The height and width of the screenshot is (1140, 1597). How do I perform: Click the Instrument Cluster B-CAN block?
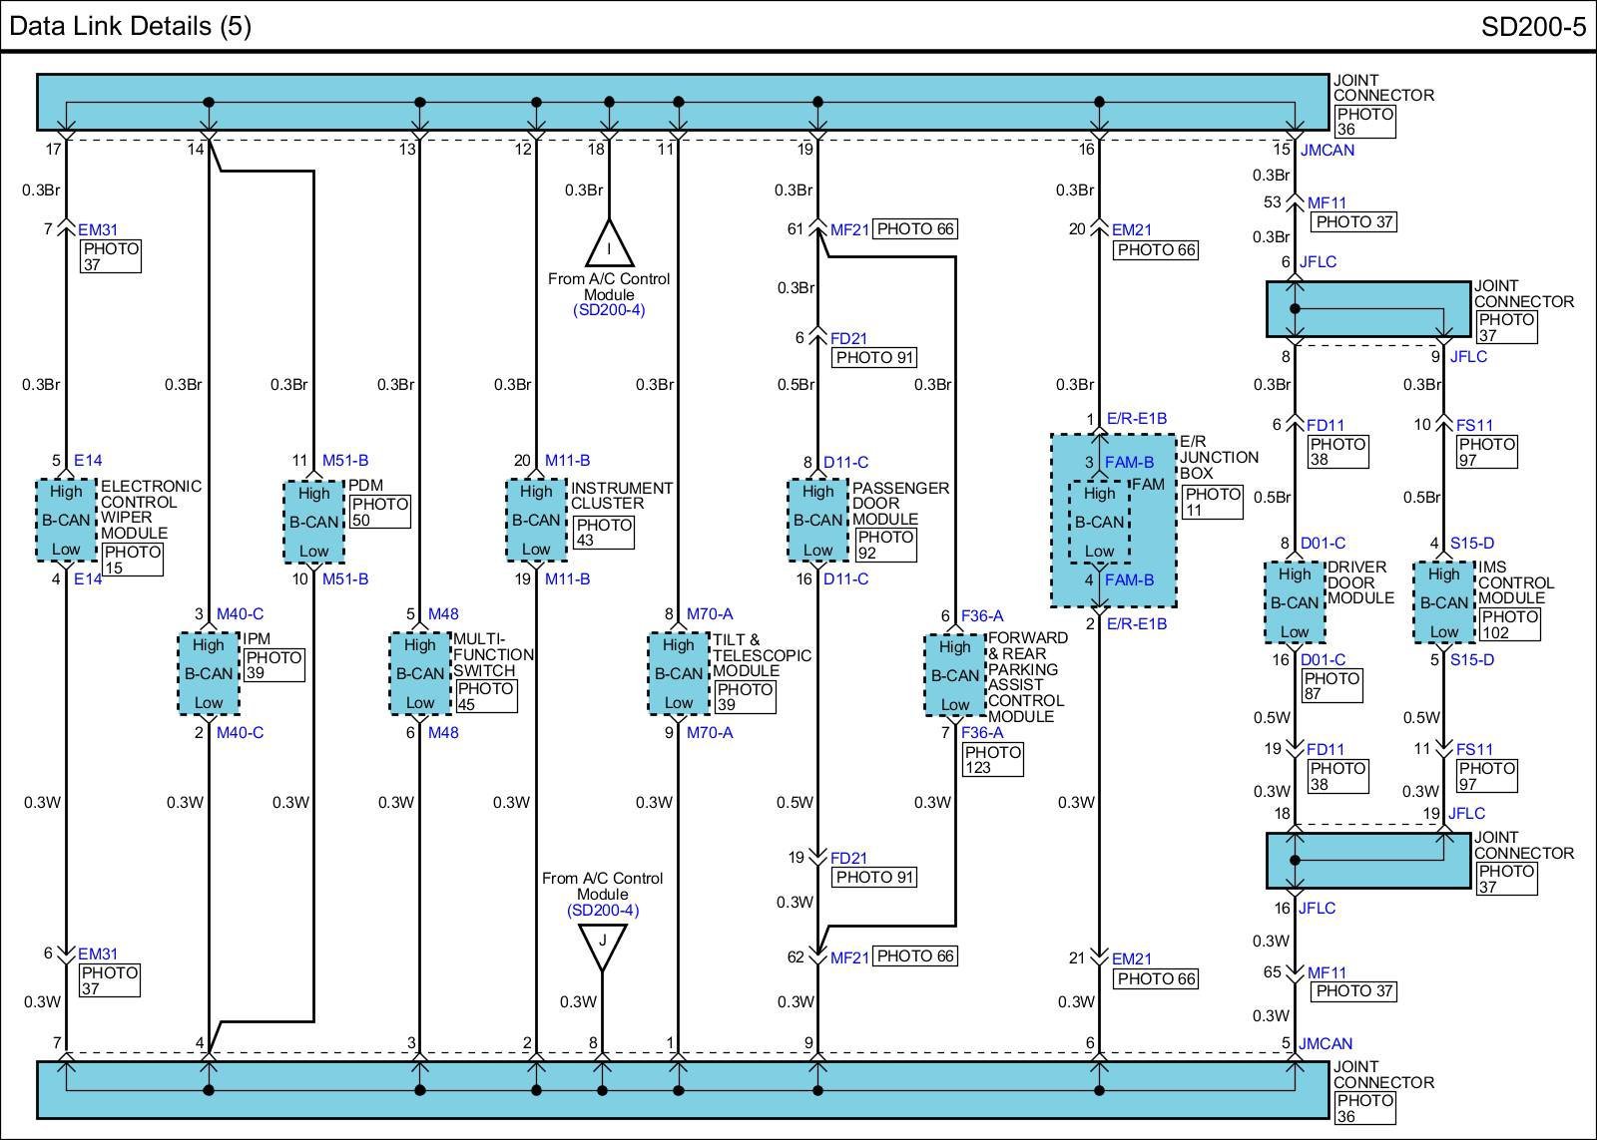point(536,520)
